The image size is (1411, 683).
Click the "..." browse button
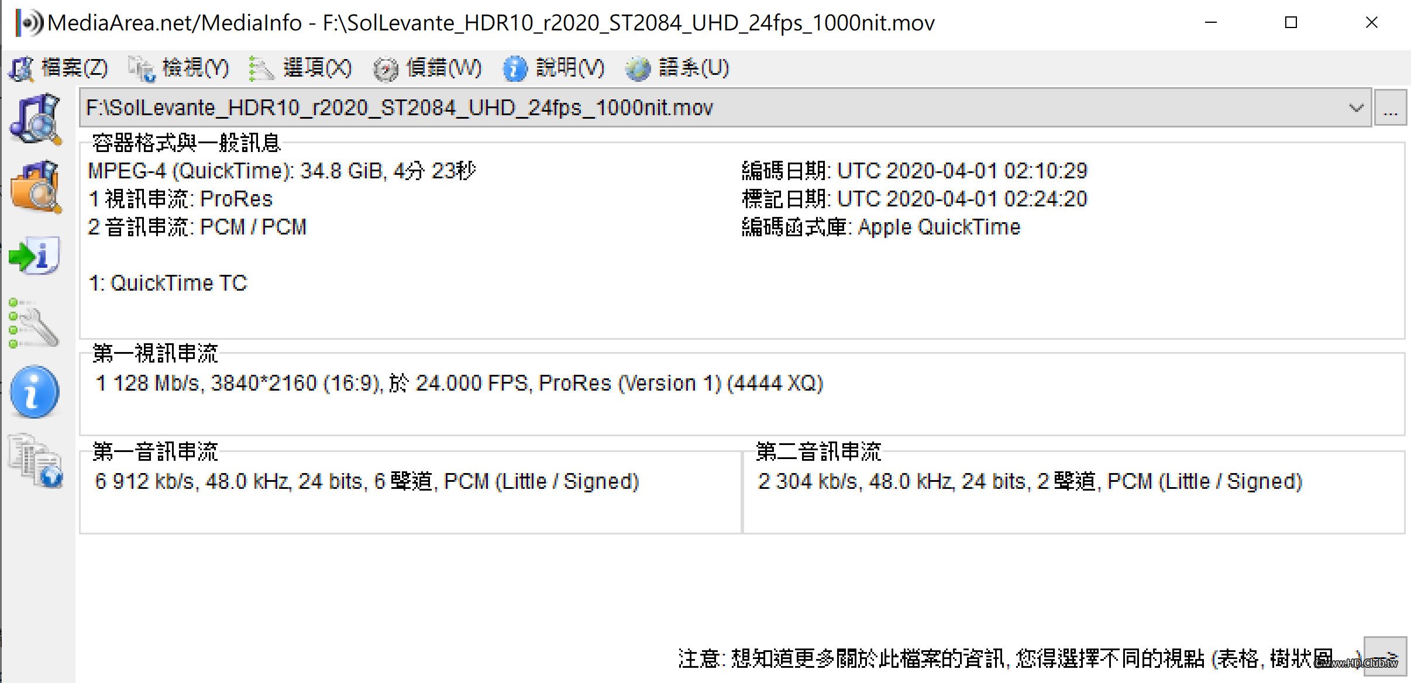[1390, 108]
